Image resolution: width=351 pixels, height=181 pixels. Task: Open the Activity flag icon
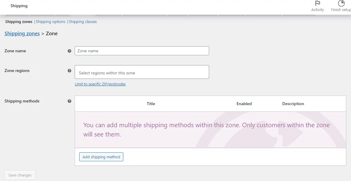click(x=317, y=4)
